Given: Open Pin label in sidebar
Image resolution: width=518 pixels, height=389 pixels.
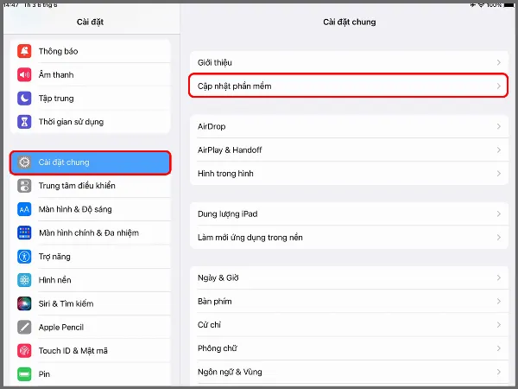Looking at the screenshot, I should point(44,374).
